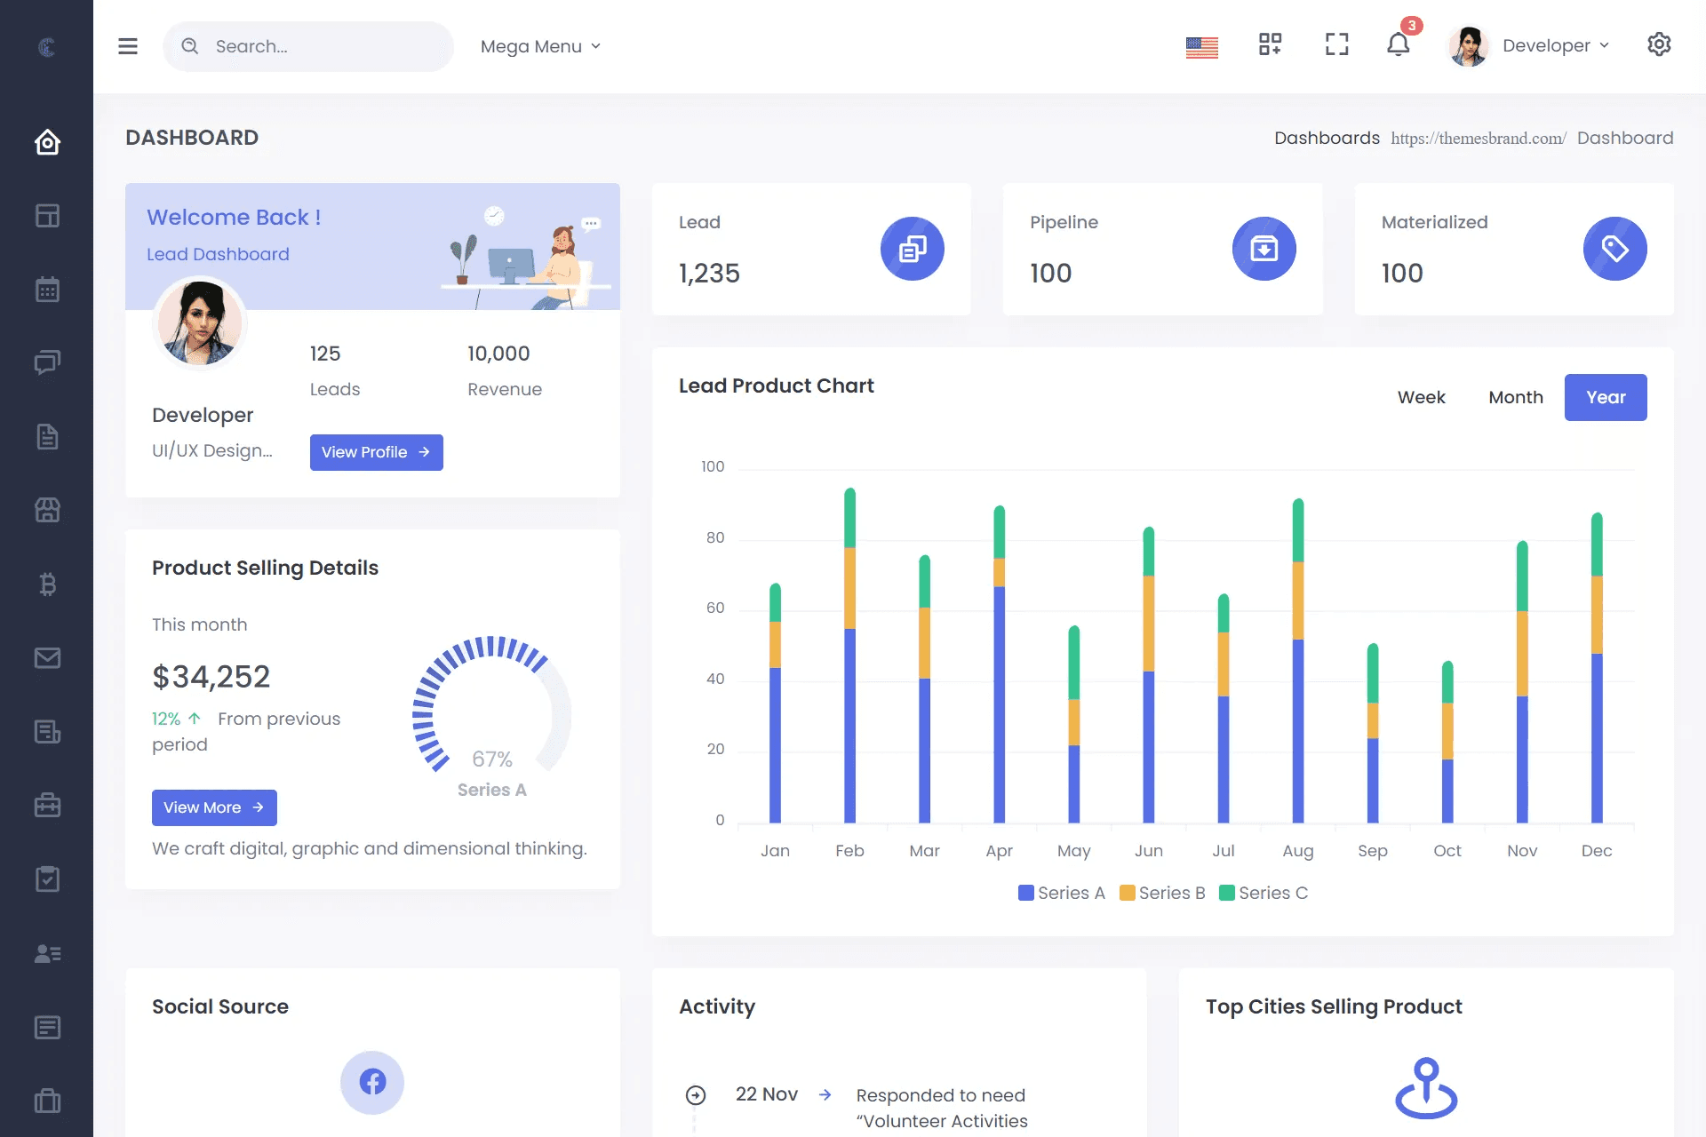Open the file document sidebar icon
This screenshot has height=1137, width=1706.
[47, 437]
